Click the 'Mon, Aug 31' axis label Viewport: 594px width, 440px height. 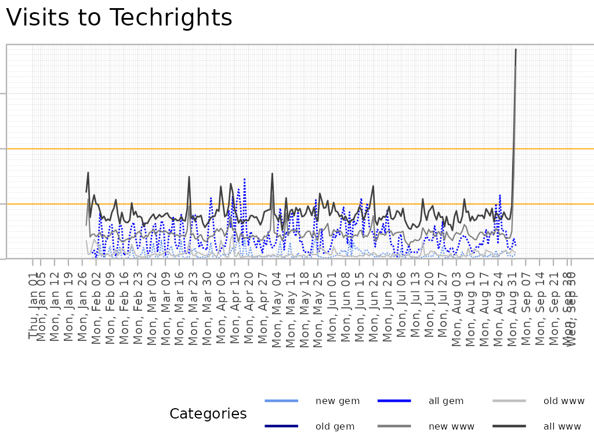(x=512, y=309)
